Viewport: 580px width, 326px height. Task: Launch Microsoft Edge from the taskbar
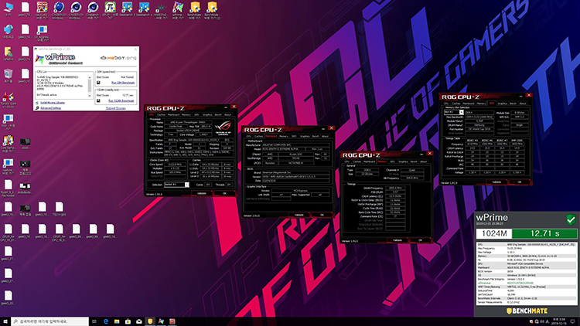105,321
